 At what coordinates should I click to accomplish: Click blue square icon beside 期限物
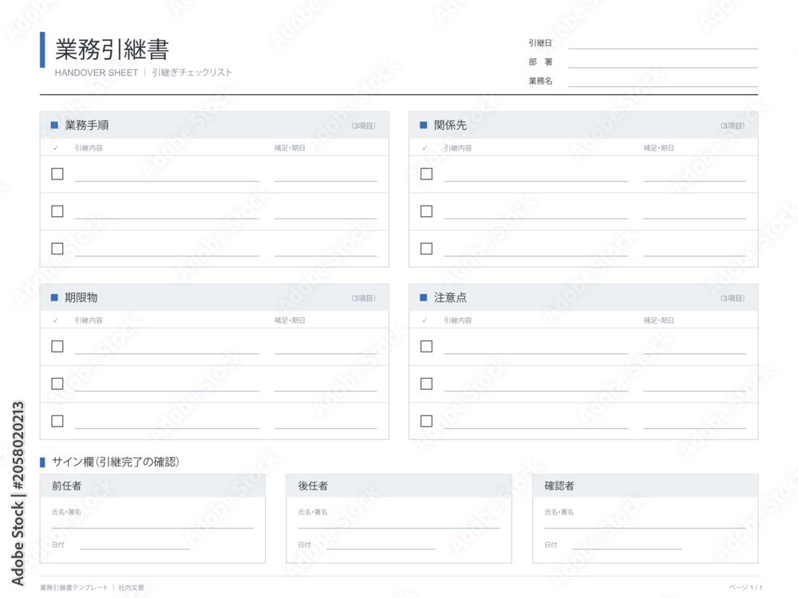click(x=54, y=297)
